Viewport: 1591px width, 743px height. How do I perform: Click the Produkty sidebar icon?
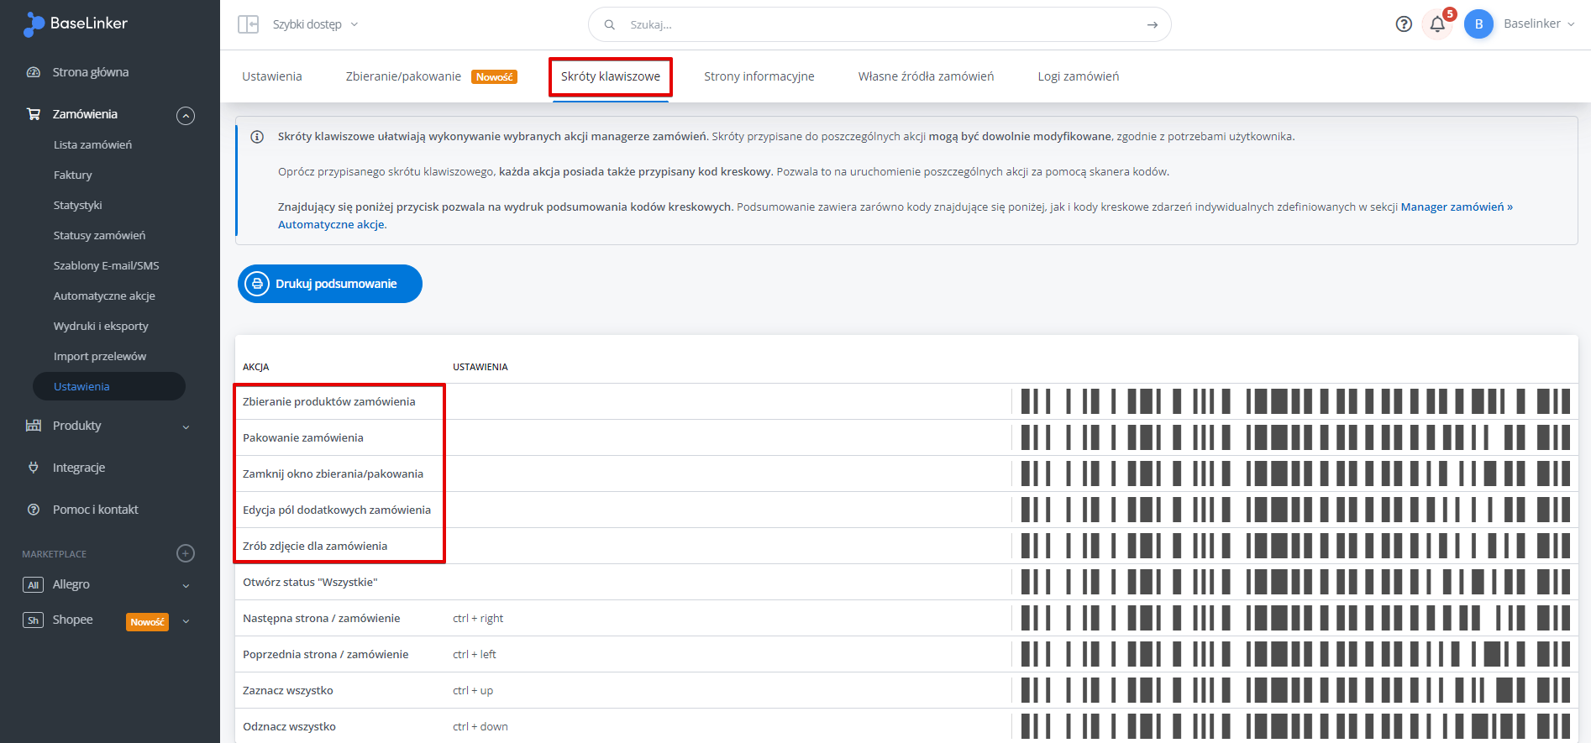[x=34, y=426]
